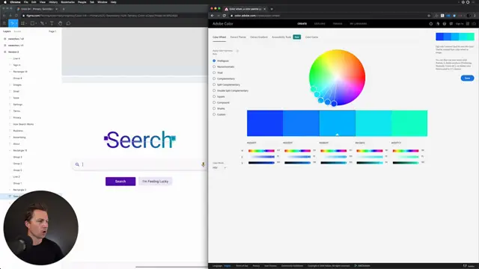This screenshot has height=269, width=479.
Task: Open new tab in Figma browser window
Action: [64, 9]
